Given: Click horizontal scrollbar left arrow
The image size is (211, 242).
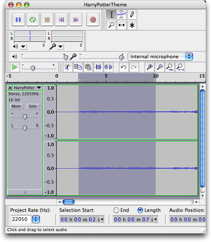Looking at the screenshot, I should [x=59, y=202].
